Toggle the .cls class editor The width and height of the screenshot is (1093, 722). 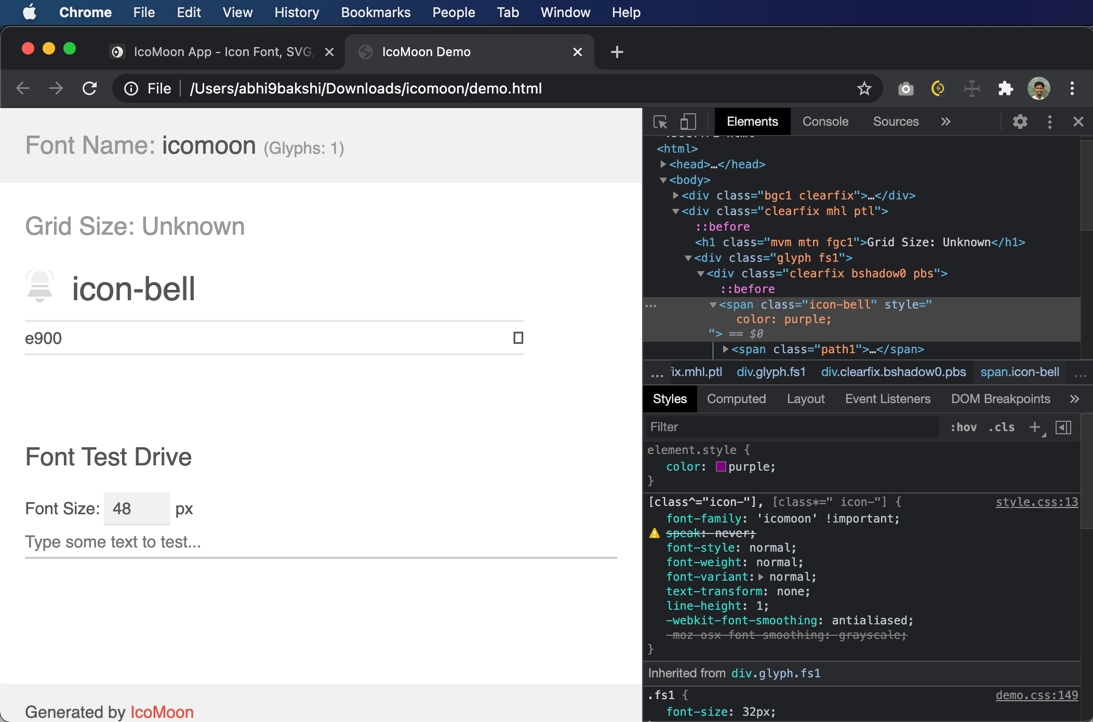tap(1002, 427)
